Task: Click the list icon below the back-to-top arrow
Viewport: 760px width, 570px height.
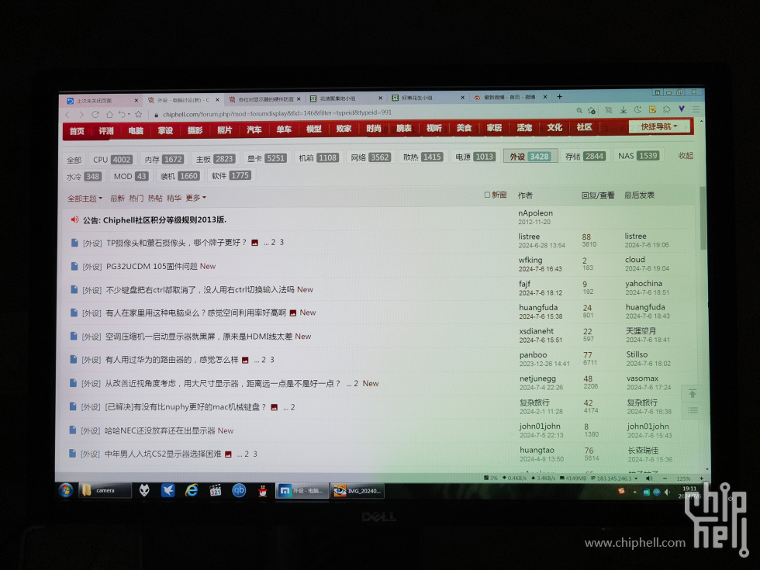Action: pyautogui.click(x=693, y=410)
